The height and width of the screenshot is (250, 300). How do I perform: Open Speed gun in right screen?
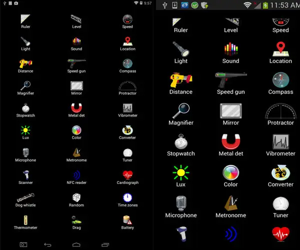pyautogui.click(x=230, y=83)
